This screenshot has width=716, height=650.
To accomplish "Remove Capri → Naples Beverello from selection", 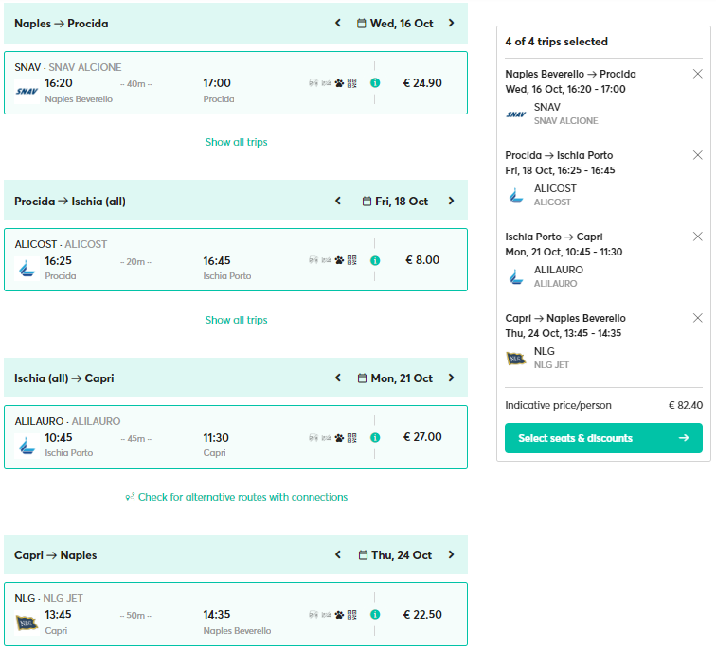I will (697, 318).
